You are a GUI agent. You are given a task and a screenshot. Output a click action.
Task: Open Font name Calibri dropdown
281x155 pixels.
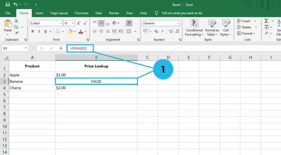coord(61,23)
